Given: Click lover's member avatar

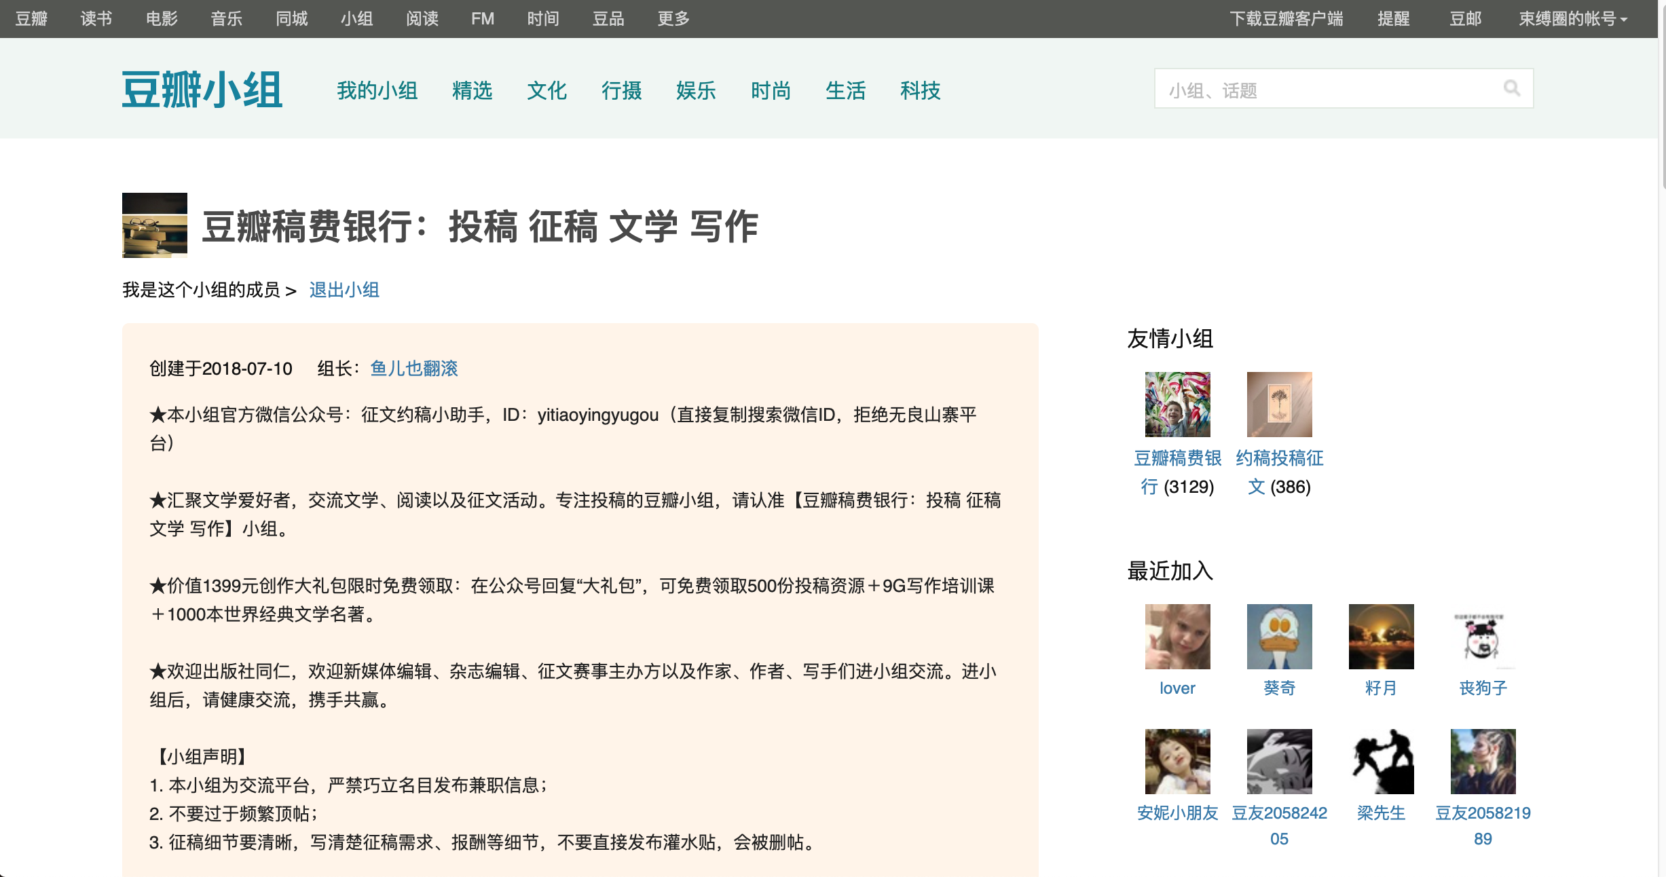Looking at the screenshot, I should coord(1177,637).
